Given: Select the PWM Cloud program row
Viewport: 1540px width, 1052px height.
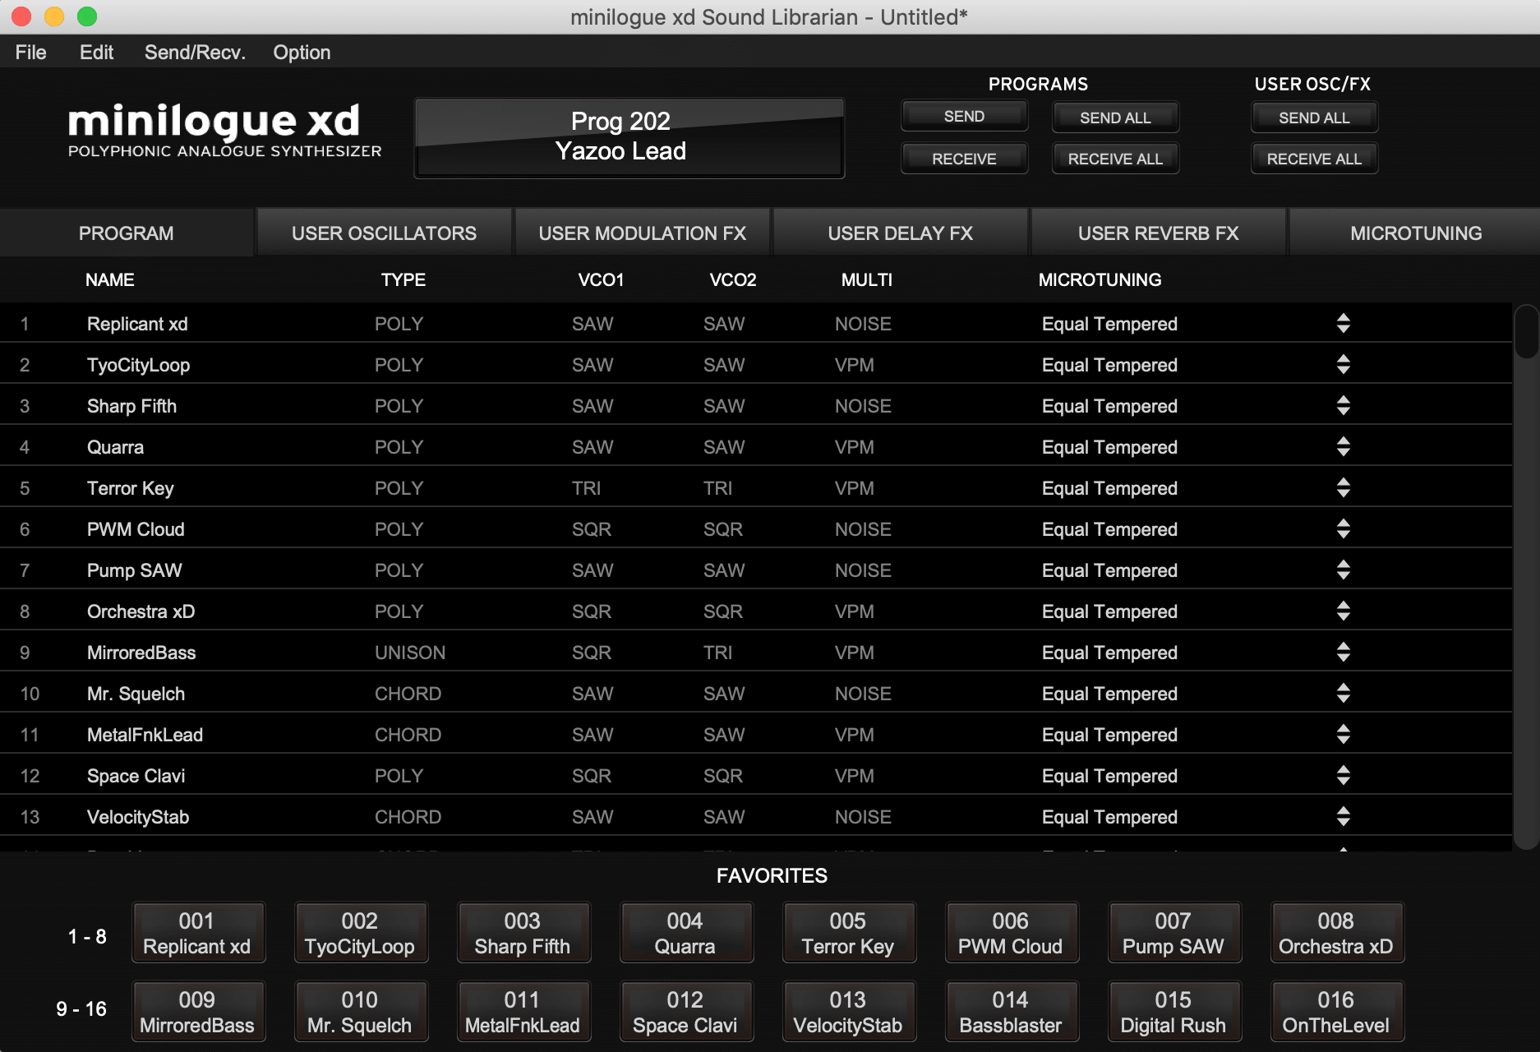Looking at the screenshot, I should [756, 529].
